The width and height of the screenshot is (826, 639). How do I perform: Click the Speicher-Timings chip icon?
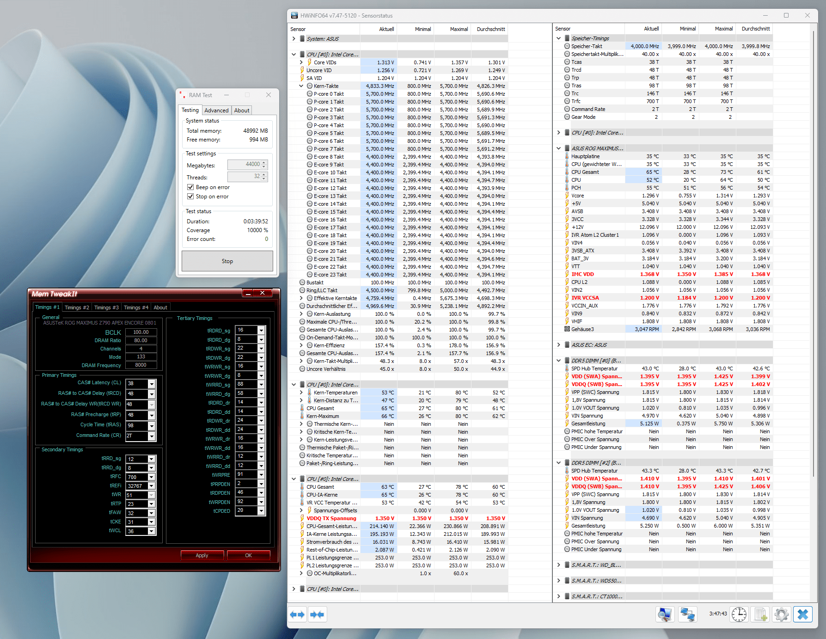point(567,38)
